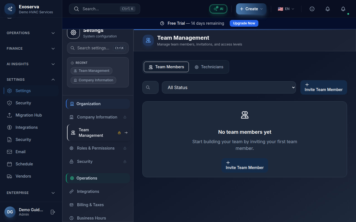The image size is (356, 222).
Task: Click the Upgrade Now button
Action: point(244,23)
